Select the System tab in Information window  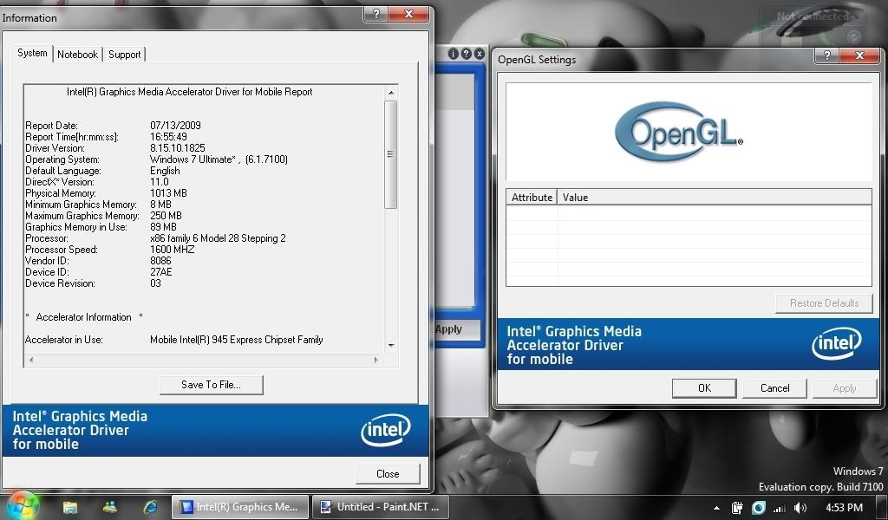pyautogui.click(x=32, y=53)
